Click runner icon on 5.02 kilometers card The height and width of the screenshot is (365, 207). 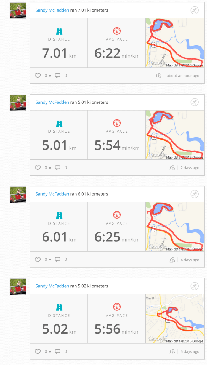(x=195, y=286)
